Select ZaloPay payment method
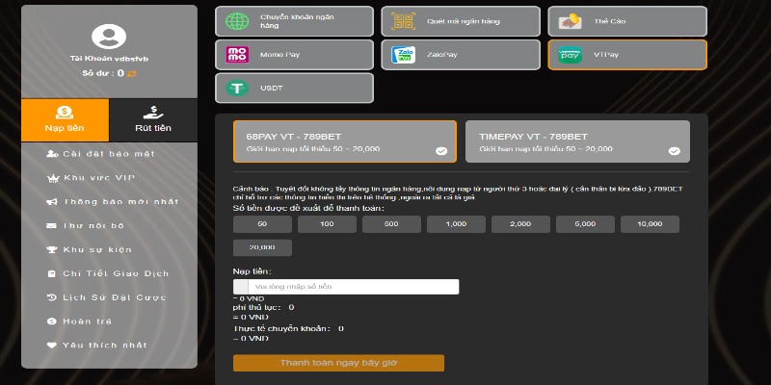 click(461, 55)
